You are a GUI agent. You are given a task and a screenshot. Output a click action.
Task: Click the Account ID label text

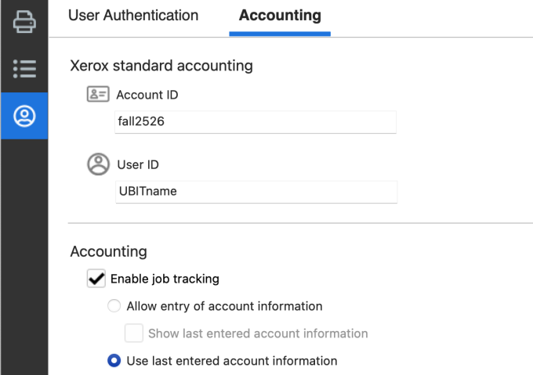coord(147,96)
